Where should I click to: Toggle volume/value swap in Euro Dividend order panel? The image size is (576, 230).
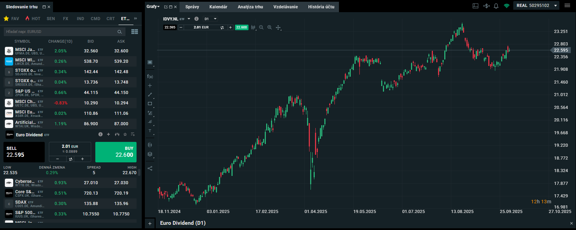pyautogui.click(x=70, y=159)
